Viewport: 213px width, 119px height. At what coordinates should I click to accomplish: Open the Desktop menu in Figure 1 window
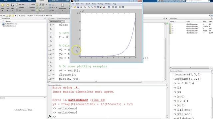[101, 4]
